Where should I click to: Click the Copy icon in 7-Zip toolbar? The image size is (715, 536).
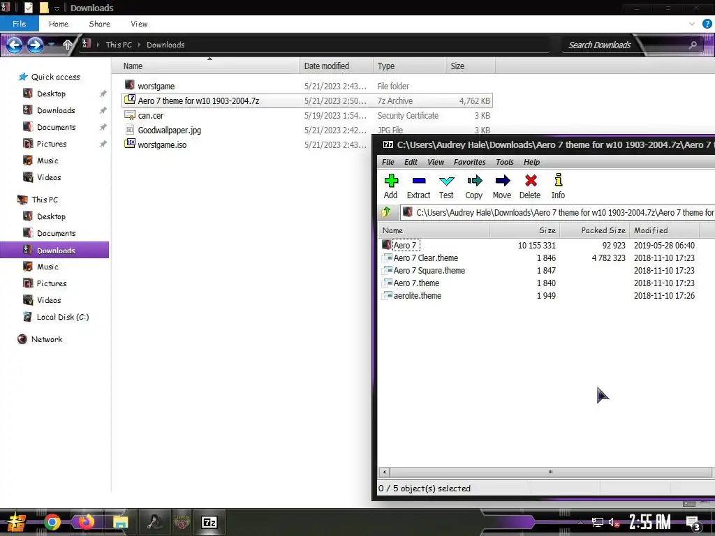tap(474, 186)
